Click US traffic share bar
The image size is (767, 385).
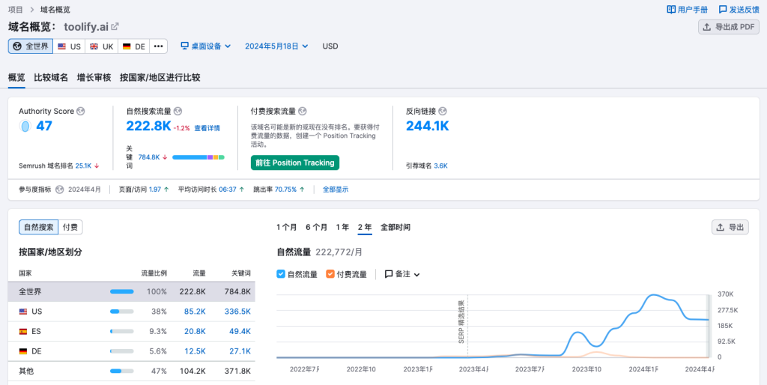122,311
